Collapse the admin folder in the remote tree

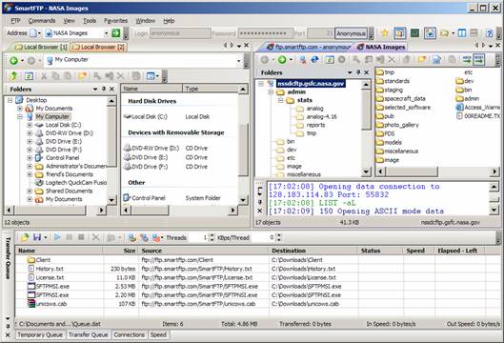point(271,91)
